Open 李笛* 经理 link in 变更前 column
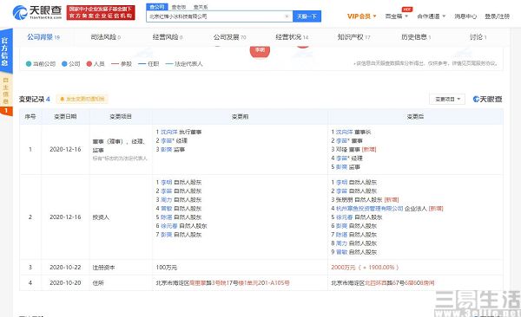The image size is (521, 317). pos(168,140)
